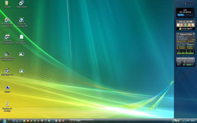
Task: Click the network connection tray icon
Action: [x=185, y=120]
